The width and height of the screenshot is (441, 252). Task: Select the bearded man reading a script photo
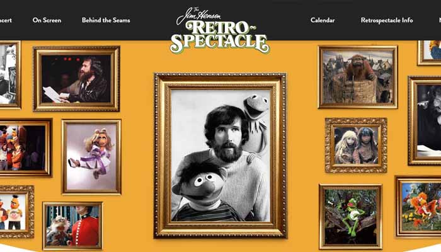pos(76,79)
